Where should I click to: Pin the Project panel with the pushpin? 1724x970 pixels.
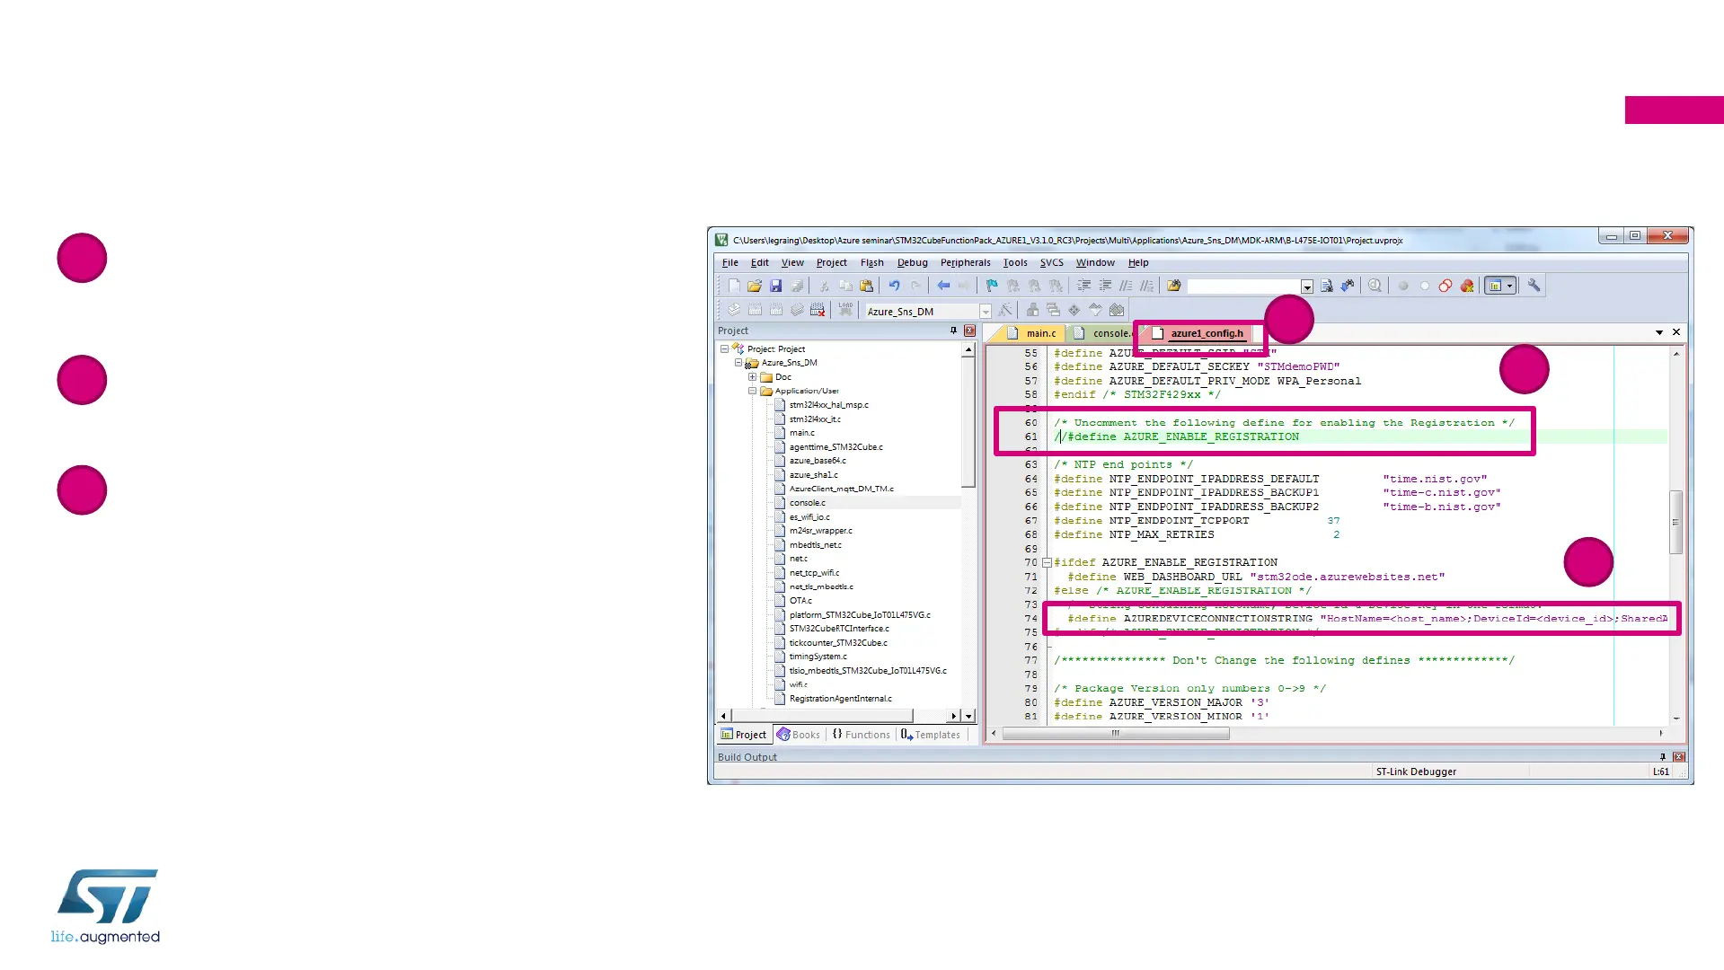pos(954,331)
